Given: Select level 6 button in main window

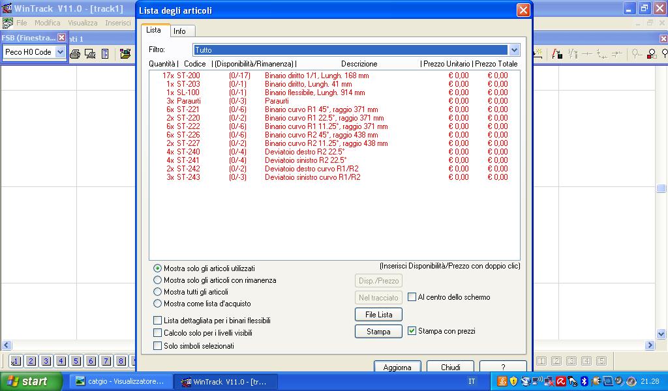Looking at the screenshot, I should (x=91, y=361).
